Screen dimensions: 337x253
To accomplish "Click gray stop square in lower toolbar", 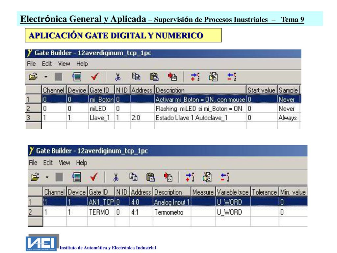I will click(59, 177).
